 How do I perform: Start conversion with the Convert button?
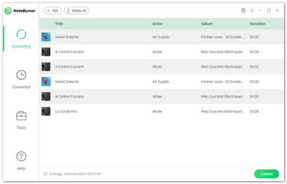coord(266,174)
